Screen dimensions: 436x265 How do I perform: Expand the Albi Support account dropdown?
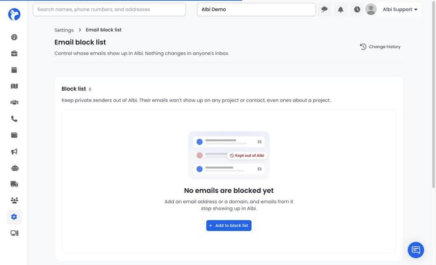[x=400, y=10]
